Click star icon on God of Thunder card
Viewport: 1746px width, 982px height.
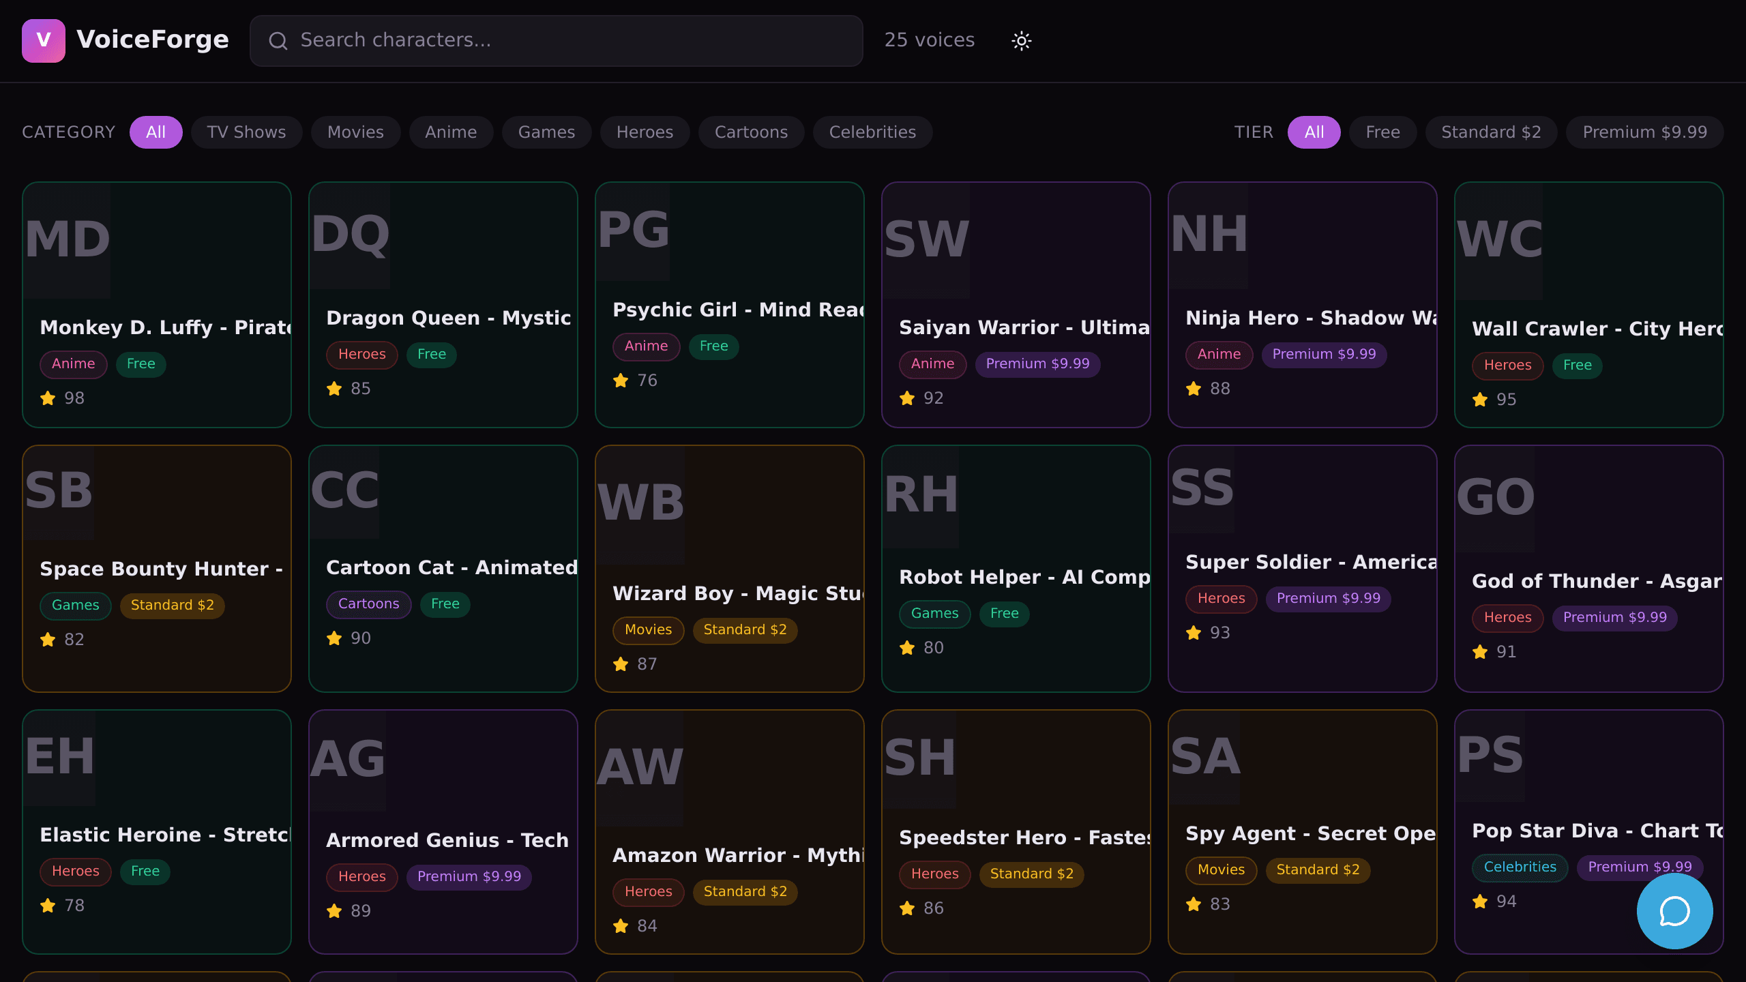1480,651
